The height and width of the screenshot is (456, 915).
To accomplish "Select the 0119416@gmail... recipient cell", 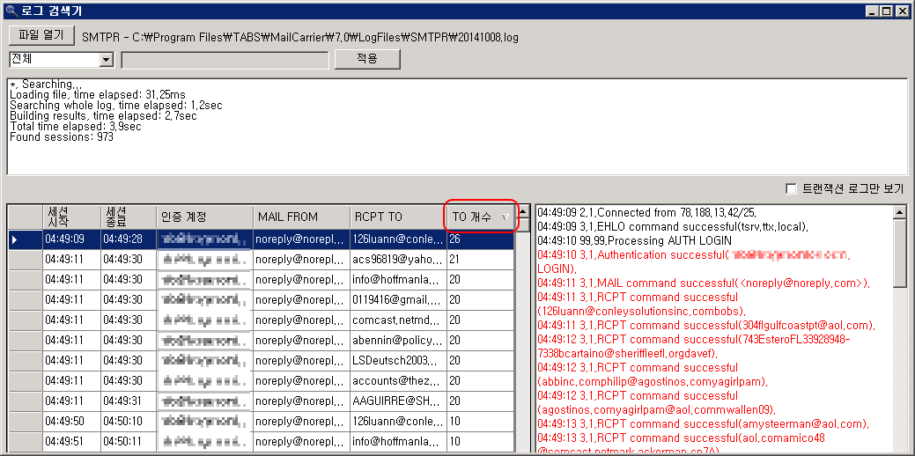I will pos(399,300).
